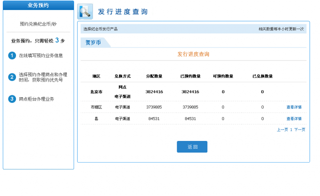The width and height of the screenshot is (320, 196).
Task: Go to previous page with 上一页
Action: click(282, 129)
